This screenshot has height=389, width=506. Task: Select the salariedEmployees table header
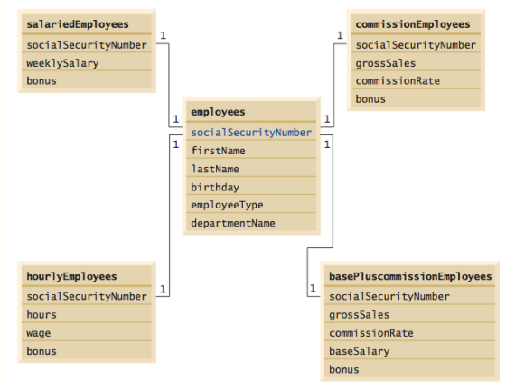click(x=87, y=24)
